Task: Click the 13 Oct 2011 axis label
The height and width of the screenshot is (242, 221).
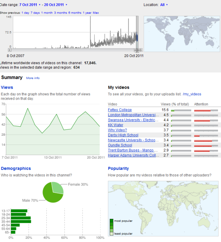Action: pyautogui.click(x=53, y=157)
